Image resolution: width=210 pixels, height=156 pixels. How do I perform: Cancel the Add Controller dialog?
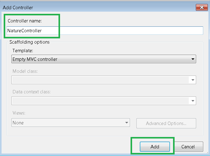pyautogui.click(x=188, y=147)
